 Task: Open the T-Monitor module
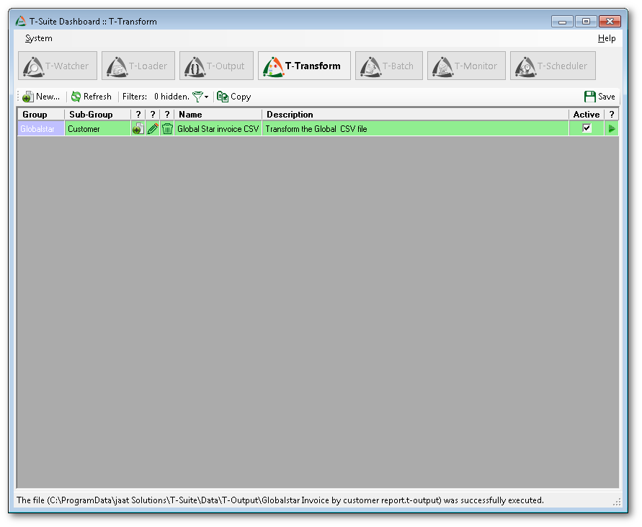[466, 66]
